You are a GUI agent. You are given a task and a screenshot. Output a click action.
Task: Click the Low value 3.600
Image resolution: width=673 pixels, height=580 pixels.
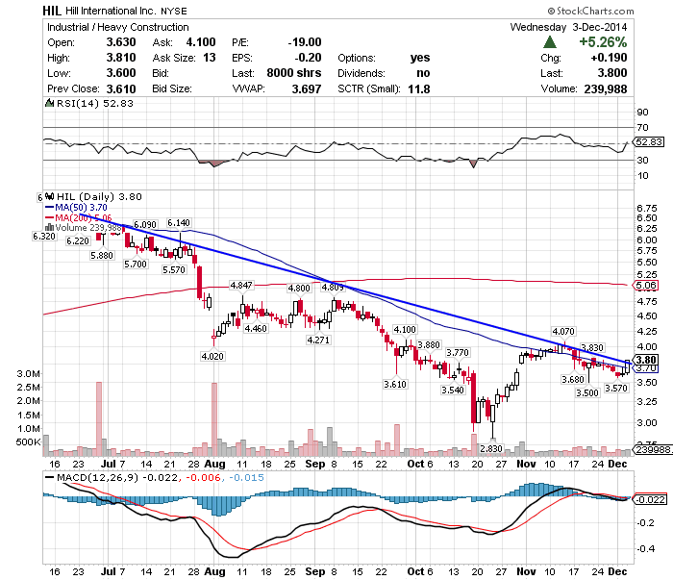[121, 73]
